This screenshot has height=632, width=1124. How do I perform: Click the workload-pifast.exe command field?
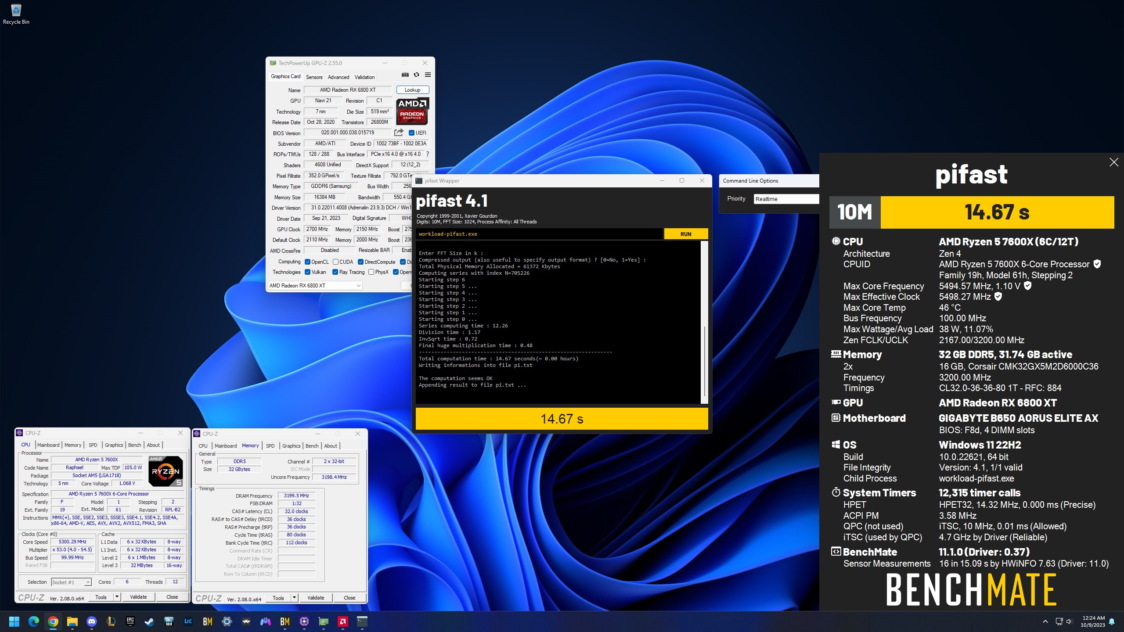pyautogui.click(x=539, y=234)
